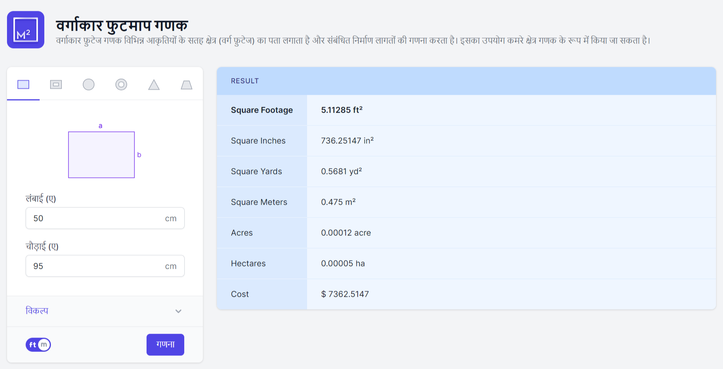The image size is (723, 369).
Task: Select the annulus ring shape icon
Action: point(121,84)
